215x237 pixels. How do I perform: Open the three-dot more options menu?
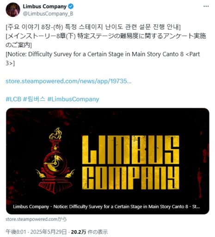pos(206,6)
